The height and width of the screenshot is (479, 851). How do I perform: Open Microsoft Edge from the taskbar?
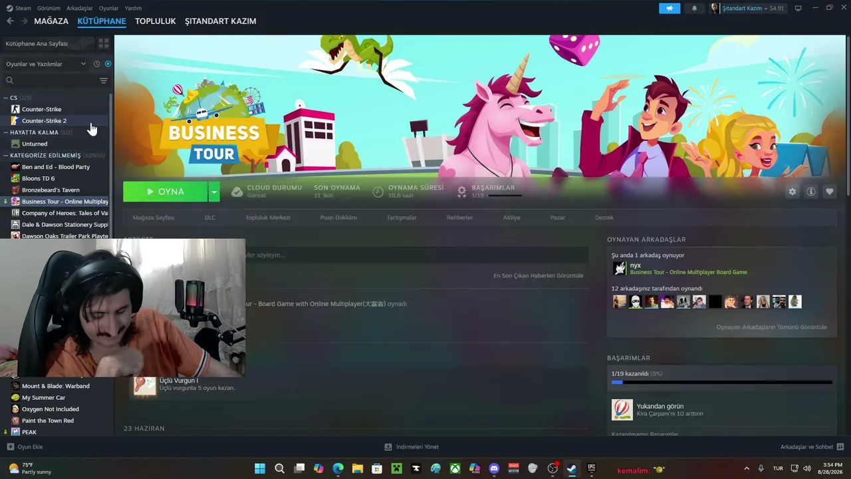338,468
